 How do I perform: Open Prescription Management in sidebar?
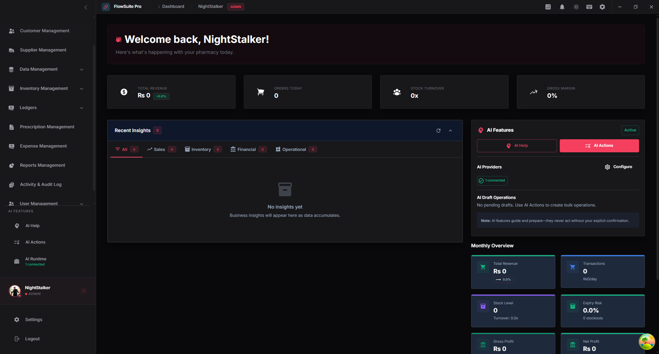[x=47, y=127]
